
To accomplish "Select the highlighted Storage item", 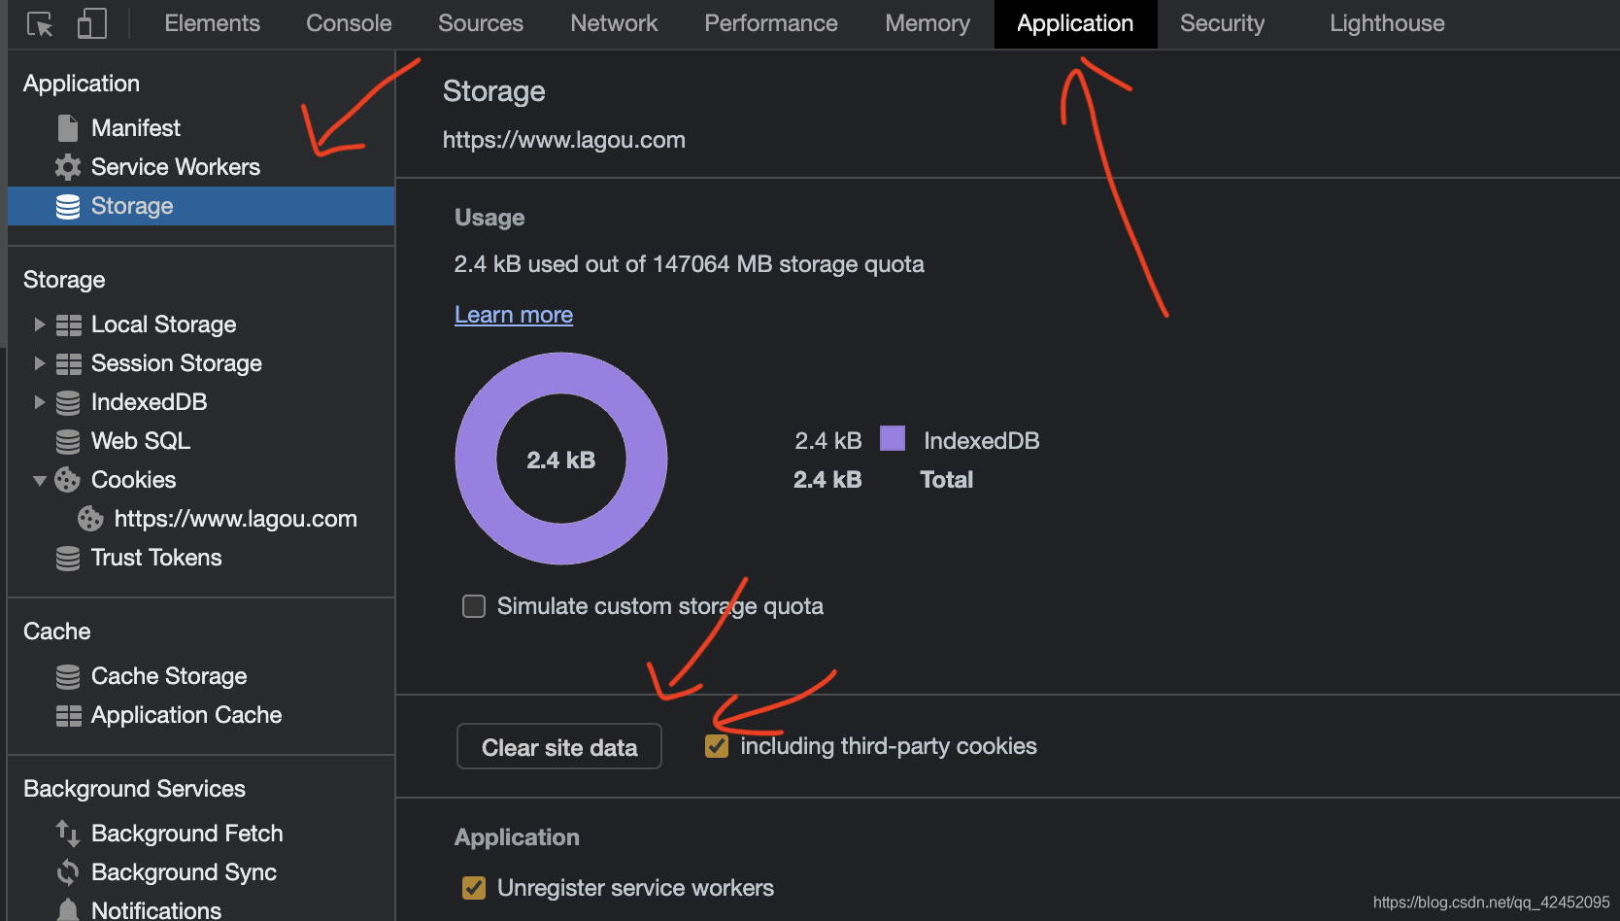I will [201, 206].
